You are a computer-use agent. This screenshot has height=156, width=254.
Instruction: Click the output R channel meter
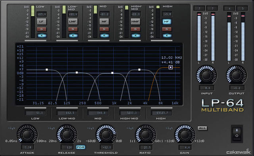tap(243, 37)
